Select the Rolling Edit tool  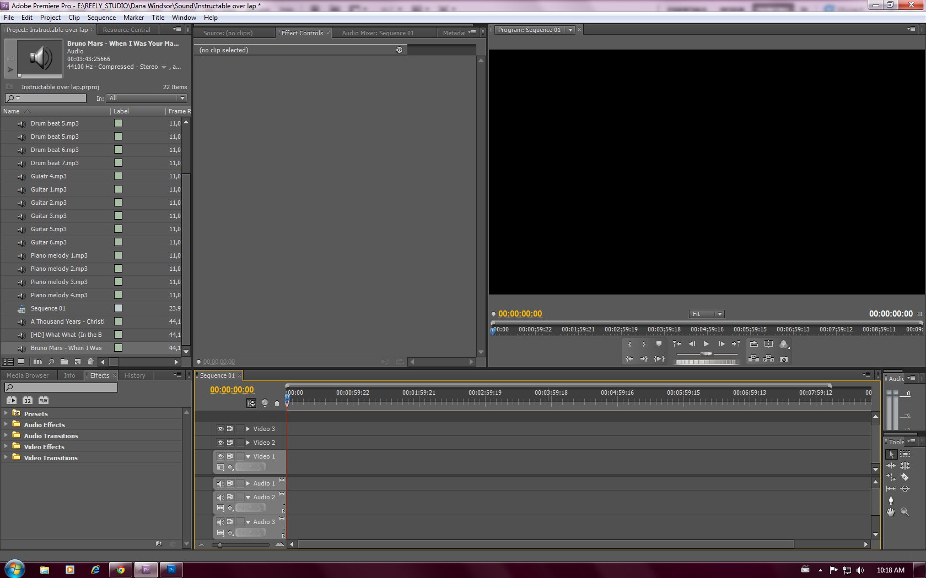coord(905,466)
